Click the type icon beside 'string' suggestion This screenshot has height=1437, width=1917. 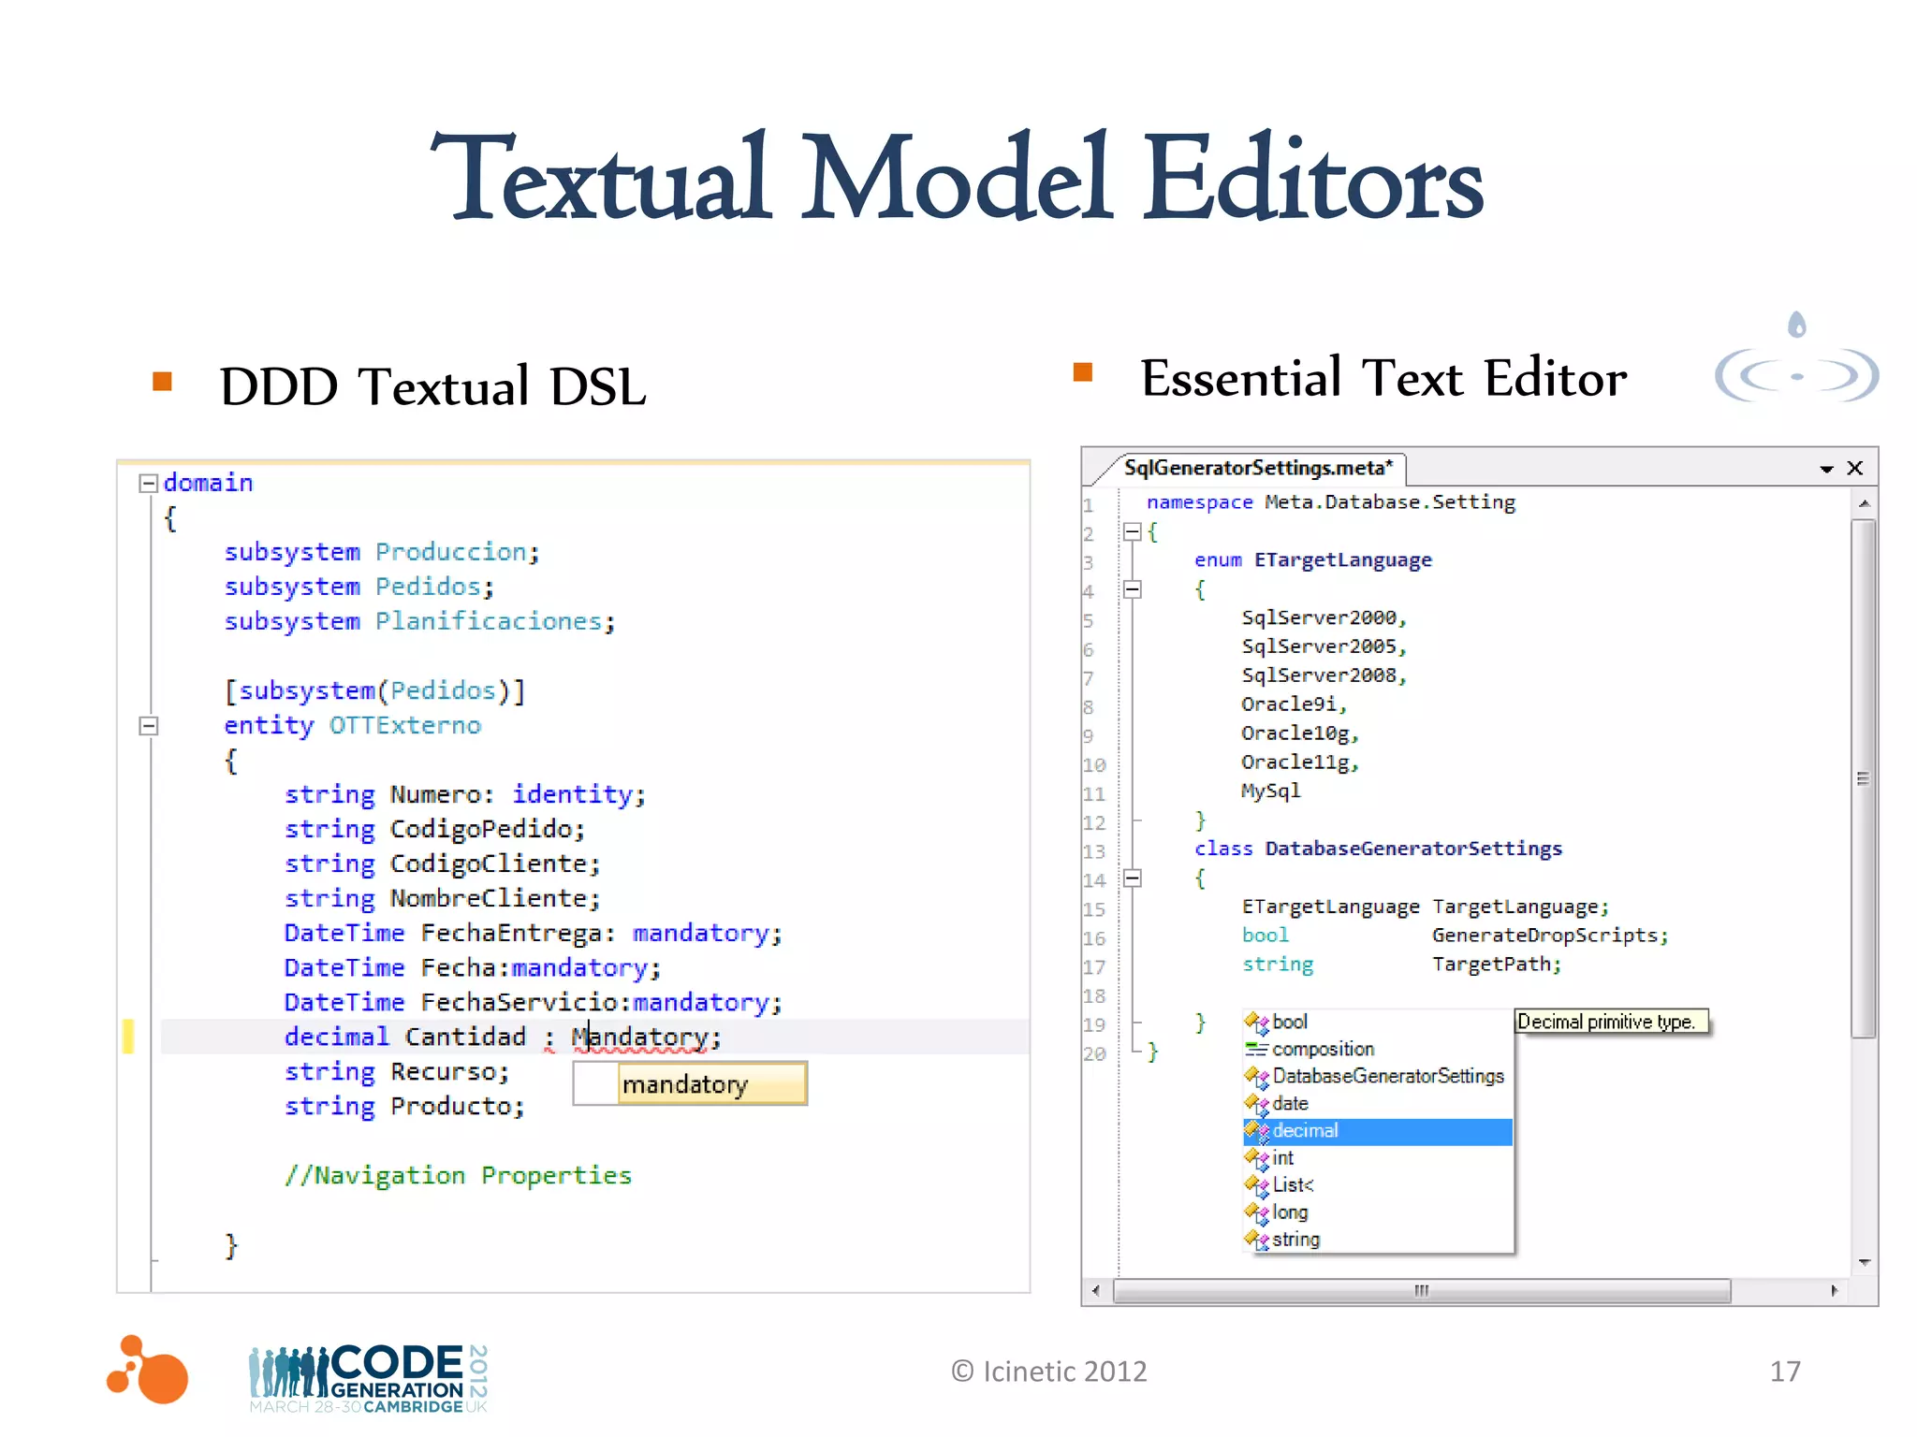pyautogui.click(x=1257, y=1240)
